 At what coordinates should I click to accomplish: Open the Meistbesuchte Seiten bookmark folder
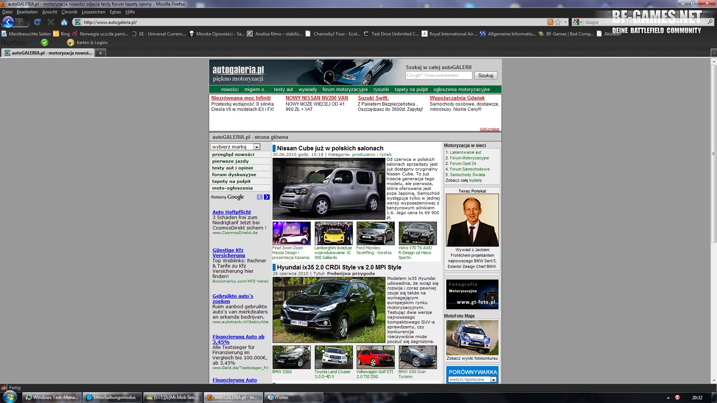coord(26,34)
